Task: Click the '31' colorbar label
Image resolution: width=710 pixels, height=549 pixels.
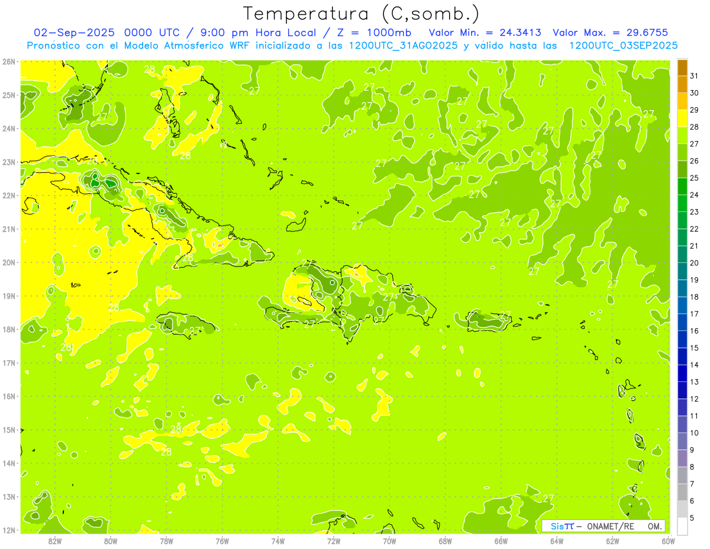Action: 695,76
